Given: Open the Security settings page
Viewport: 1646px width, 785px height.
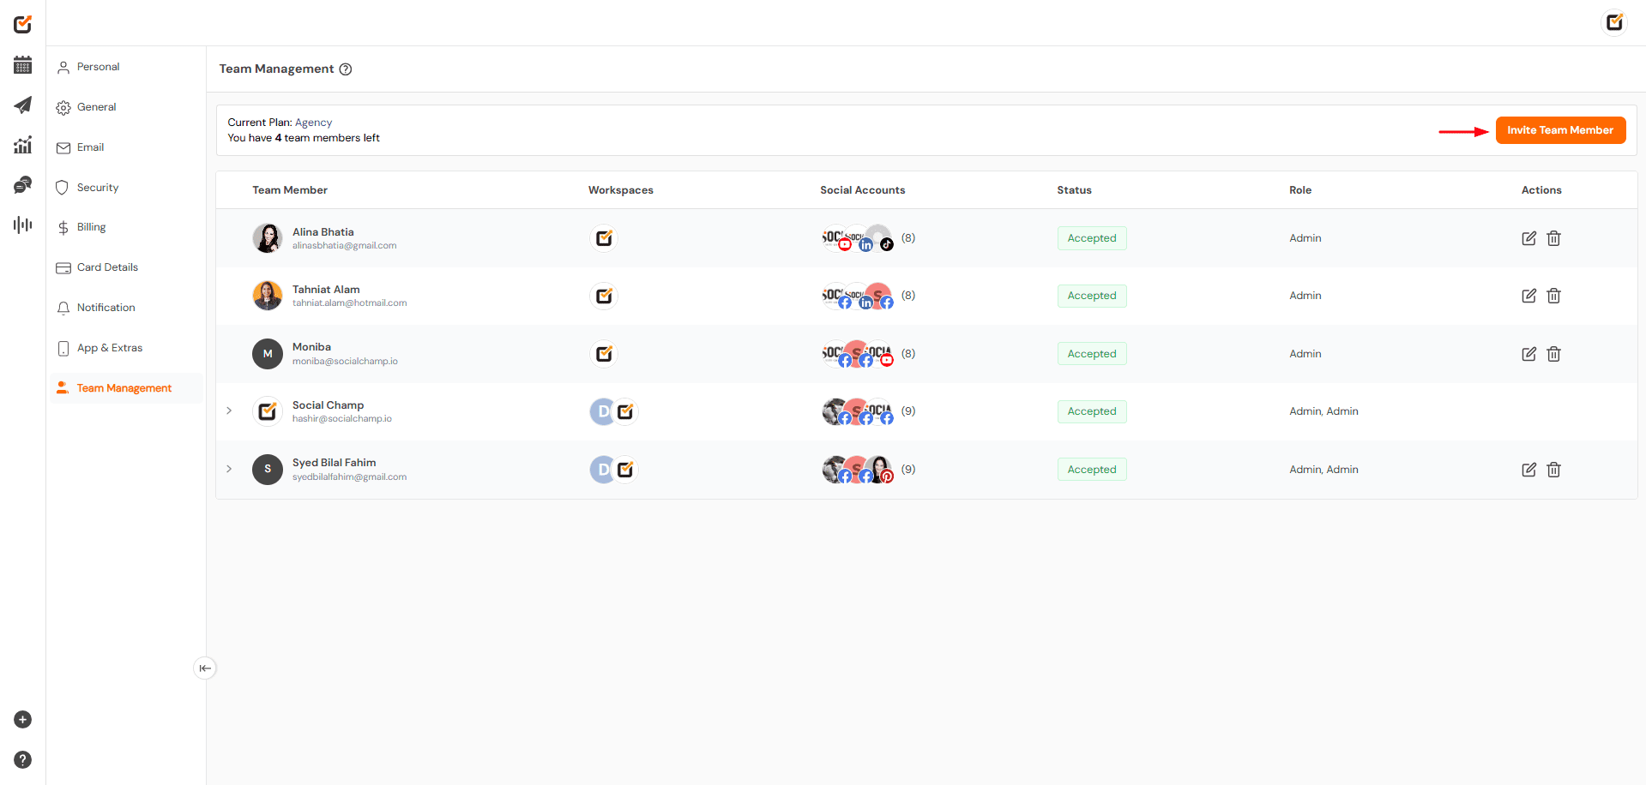Looking at the screenshot, I should 97,187.
